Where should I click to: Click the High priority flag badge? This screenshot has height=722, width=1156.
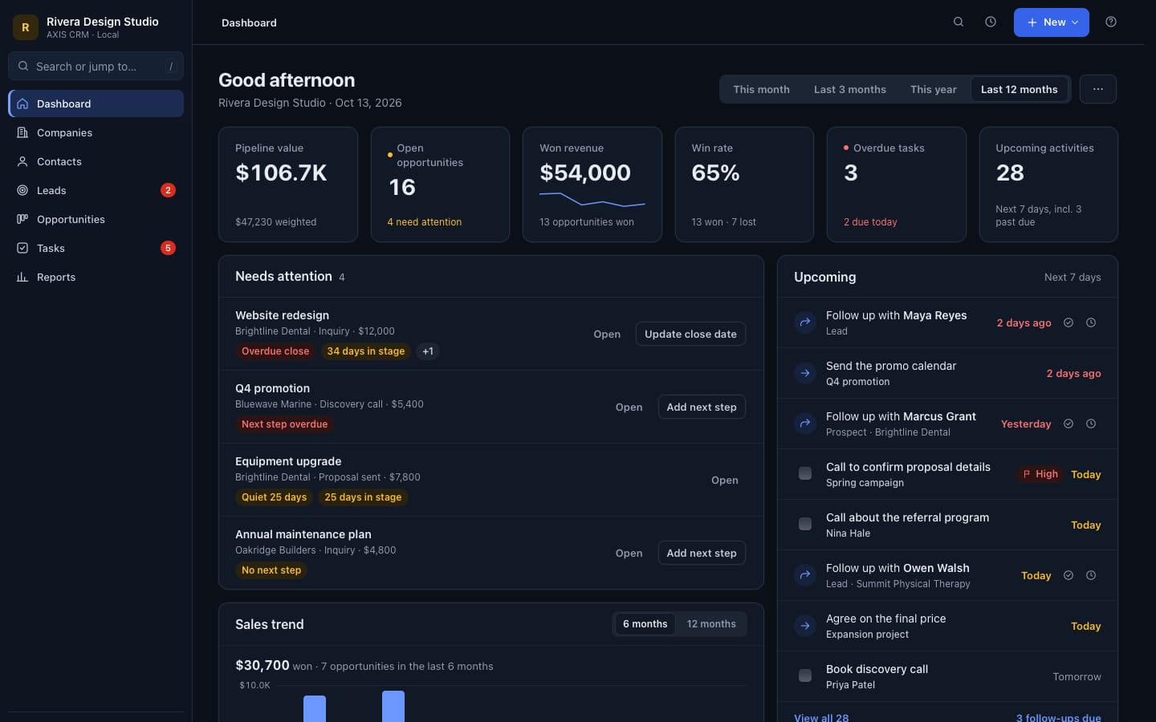[1040, 474]
